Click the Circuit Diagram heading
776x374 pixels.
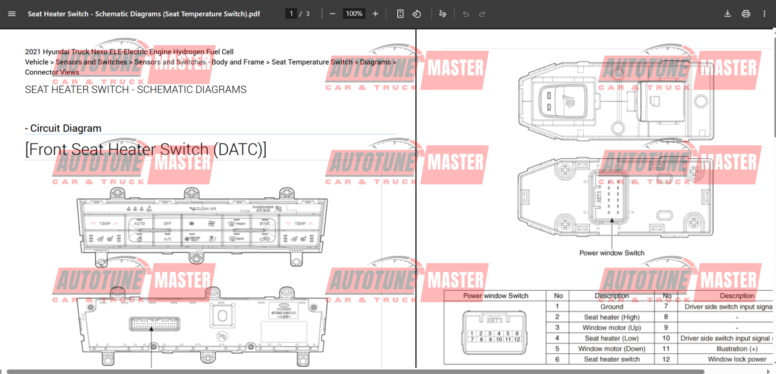coord(65,128)
